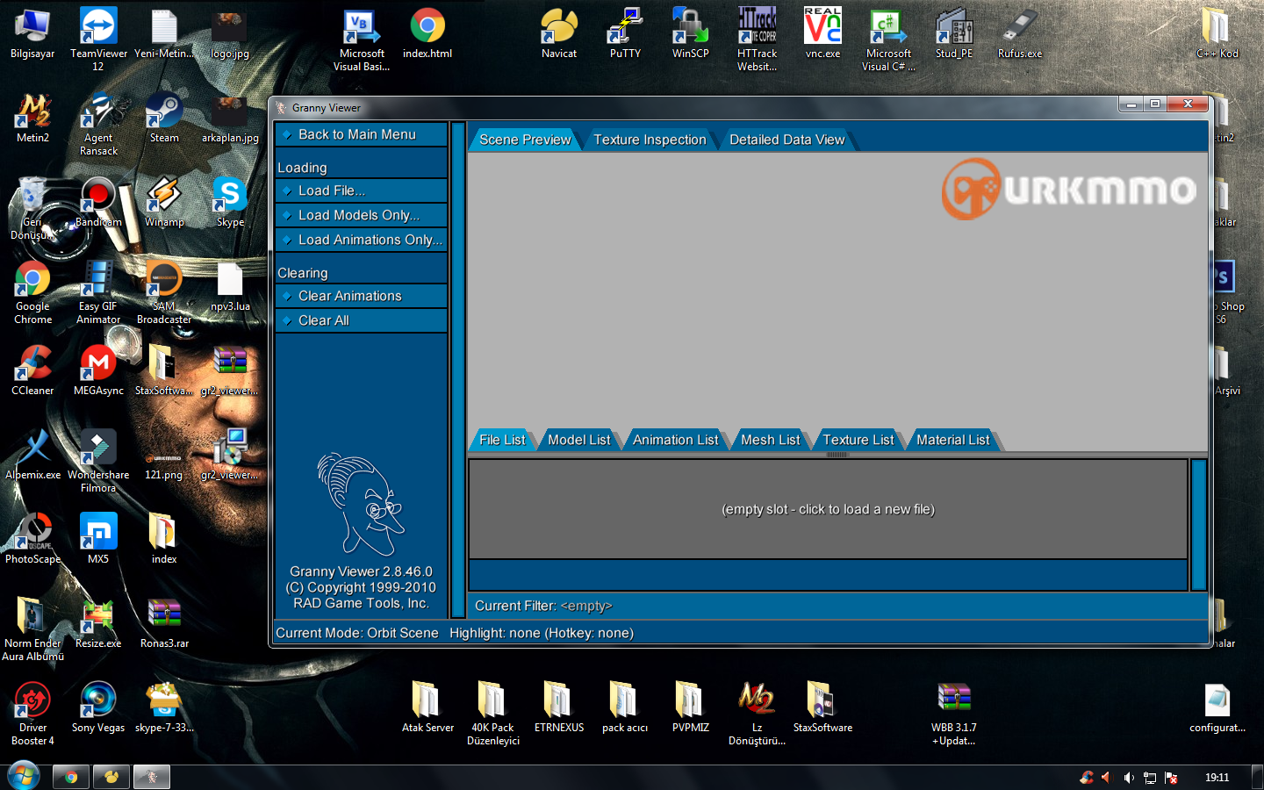Select the Ronas3.rar archive icon
Screen dimensions: 1264x790
click(x=164, y=624)
